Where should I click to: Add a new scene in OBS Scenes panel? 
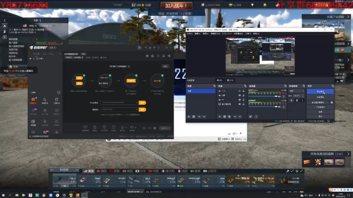point(189,117)
